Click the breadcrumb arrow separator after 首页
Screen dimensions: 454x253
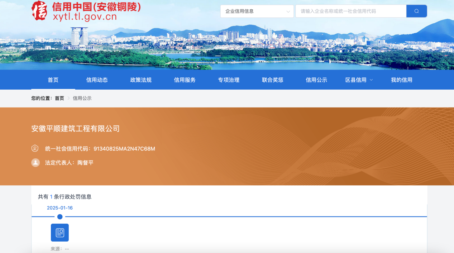(x=68, y=98)
